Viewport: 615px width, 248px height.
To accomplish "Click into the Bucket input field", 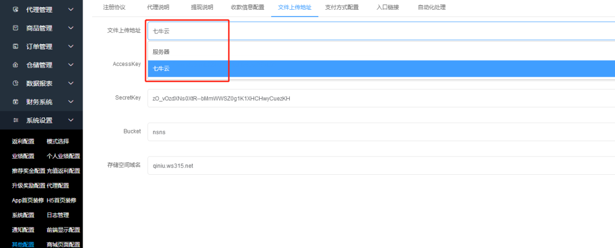I will point(381,132).
